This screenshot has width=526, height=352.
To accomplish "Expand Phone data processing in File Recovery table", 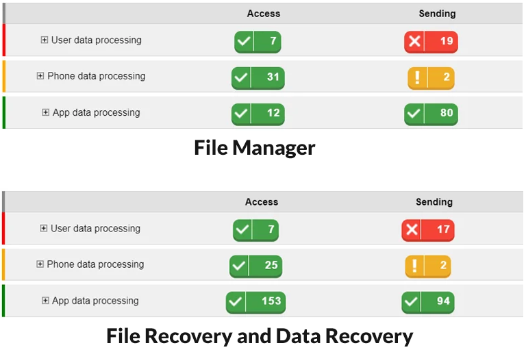I will point(40,264).
